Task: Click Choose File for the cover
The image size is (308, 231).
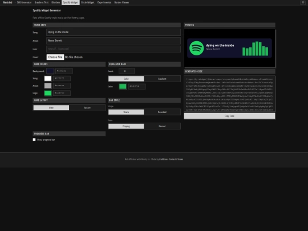Action: pos(55,57)
